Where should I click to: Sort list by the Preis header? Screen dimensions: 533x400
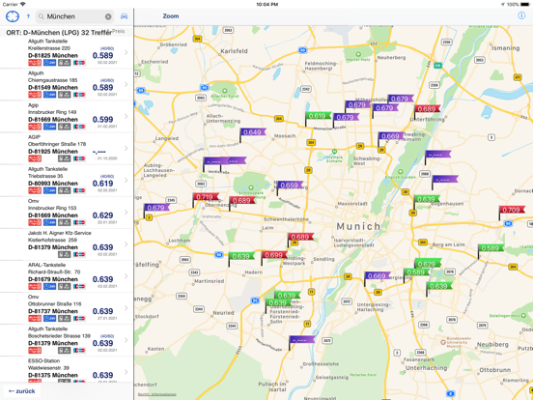click(119, 31)
